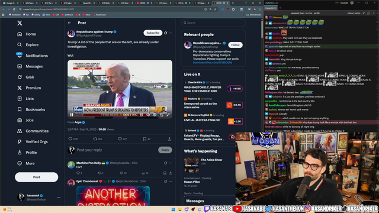Add new Chatterino tab plus
The image size is (379, 213).
click(280, 8)
